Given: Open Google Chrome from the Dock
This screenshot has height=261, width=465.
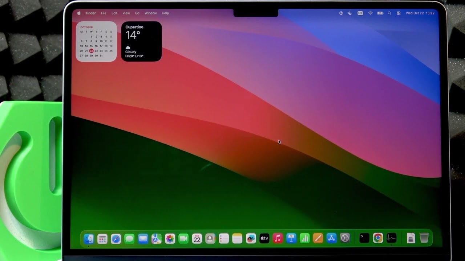Looking at the screenshot, I should click(x=378, y=238).
